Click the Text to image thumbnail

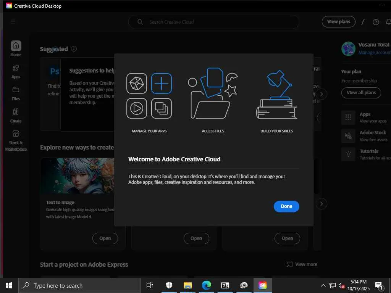point(77,175)
